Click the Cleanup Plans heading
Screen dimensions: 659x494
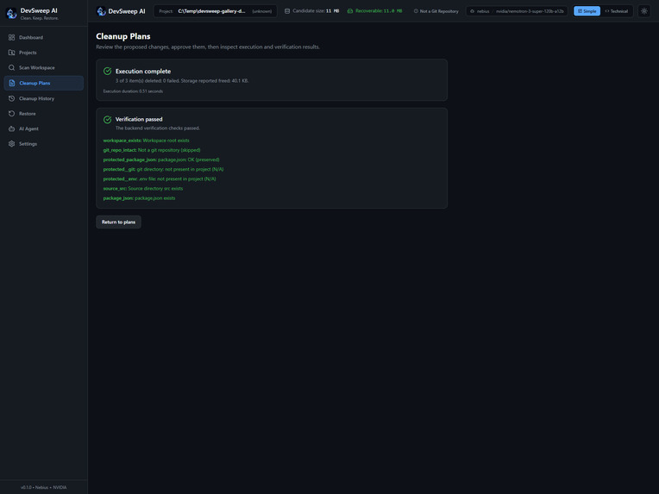[123, 36]
